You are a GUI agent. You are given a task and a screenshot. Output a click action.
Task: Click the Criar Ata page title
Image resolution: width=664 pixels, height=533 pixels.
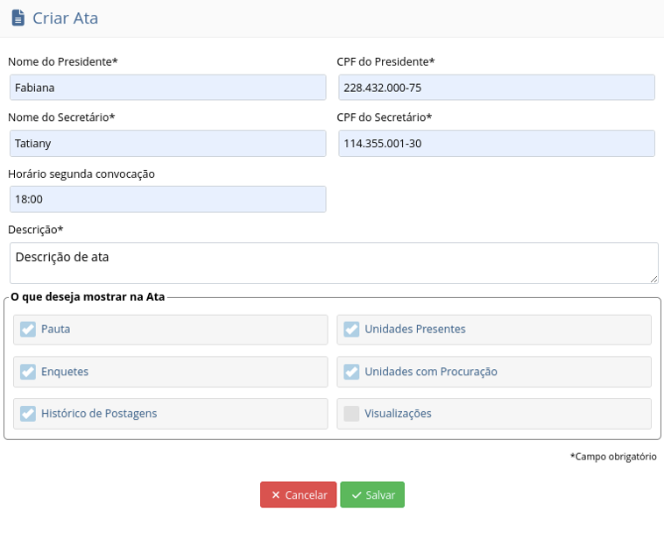point(66,18)
